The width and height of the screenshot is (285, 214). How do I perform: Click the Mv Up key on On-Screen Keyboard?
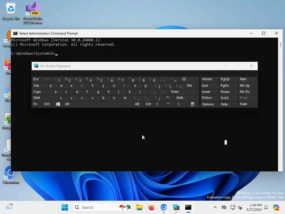[247, 86]
